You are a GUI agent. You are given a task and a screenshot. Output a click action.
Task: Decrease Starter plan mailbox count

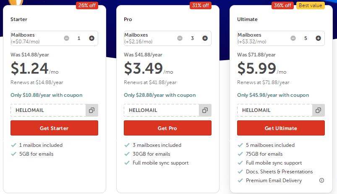pos(66,38)
